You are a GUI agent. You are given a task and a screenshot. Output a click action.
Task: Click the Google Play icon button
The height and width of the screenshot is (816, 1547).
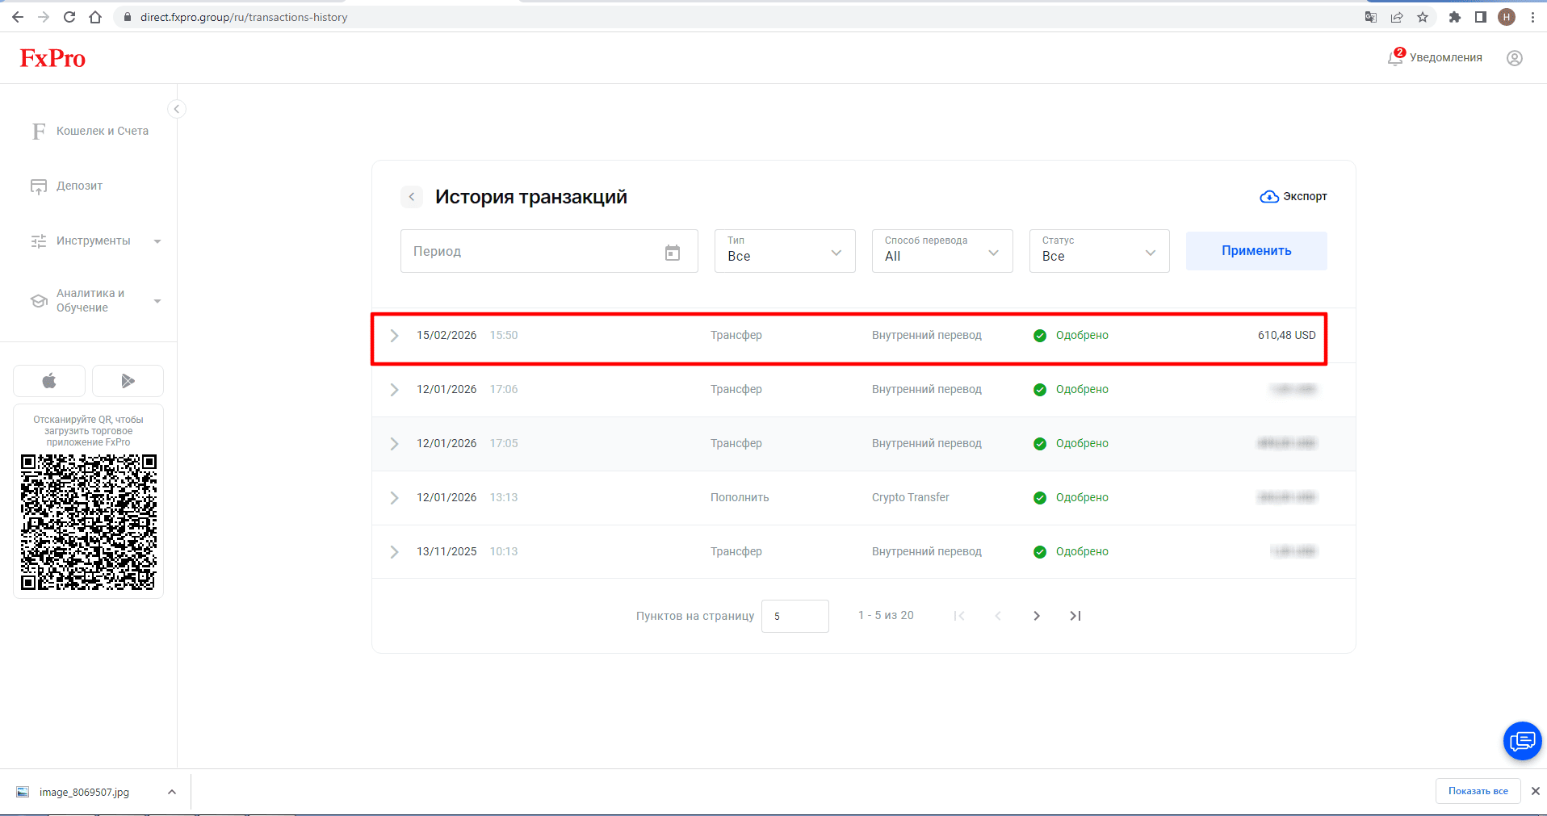pos(128,381)
